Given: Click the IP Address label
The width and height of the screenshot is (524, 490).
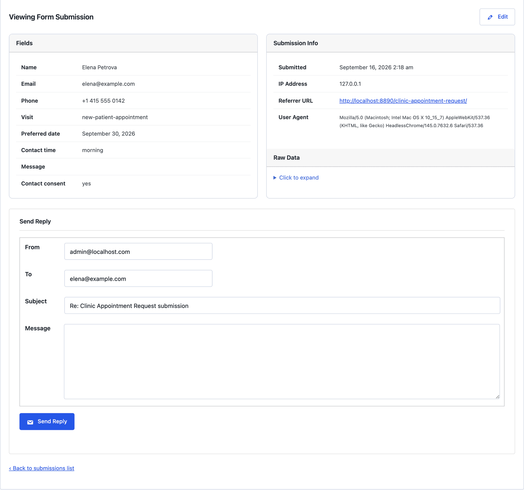Looking at the screenshot, I should tap(293, 84).
